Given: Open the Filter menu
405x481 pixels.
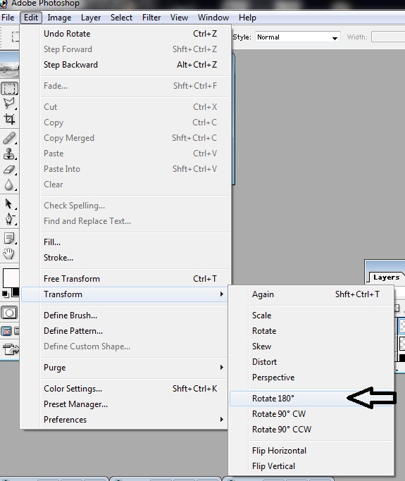Looking at the screenshot, I should 151,18.
